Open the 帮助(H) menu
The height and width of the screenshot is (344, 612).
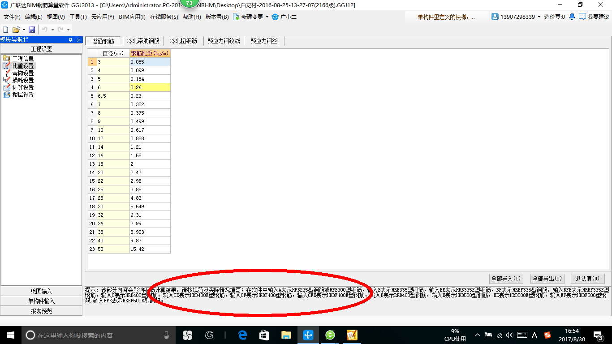pyautogui.click(x=192, y=17)
